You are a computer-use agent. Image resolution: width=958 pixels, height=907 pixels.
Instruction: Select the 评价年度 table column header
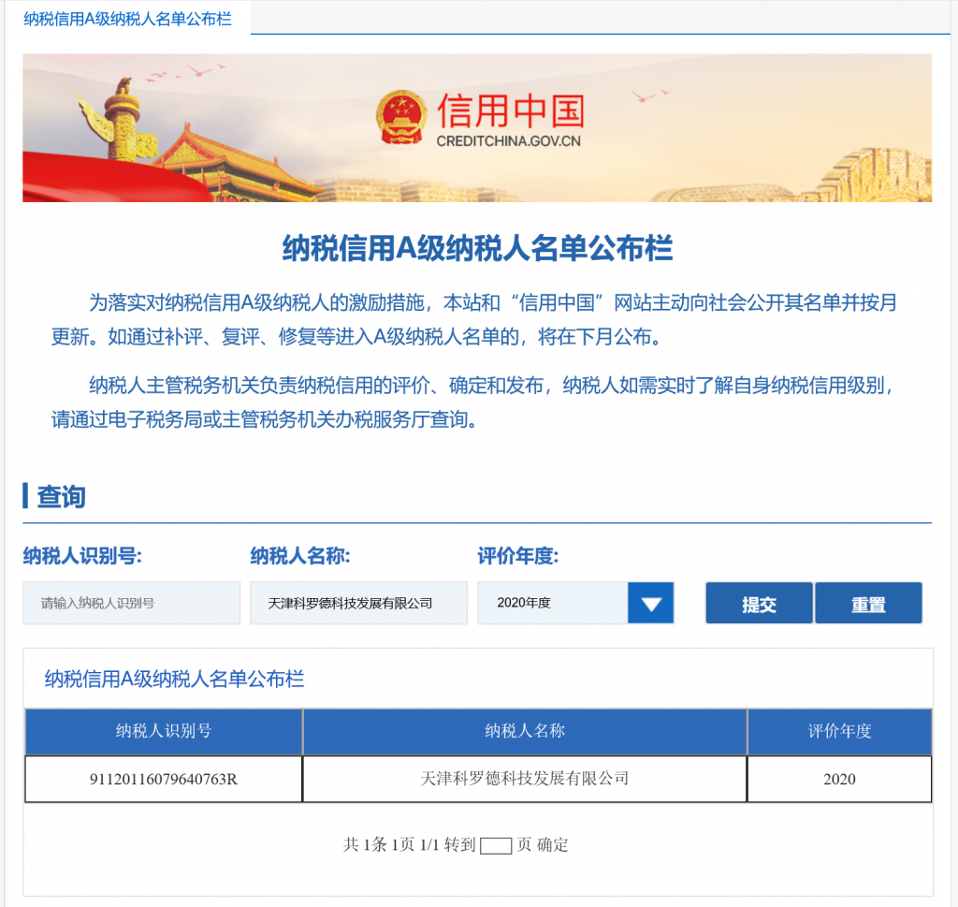coord(839,731)
